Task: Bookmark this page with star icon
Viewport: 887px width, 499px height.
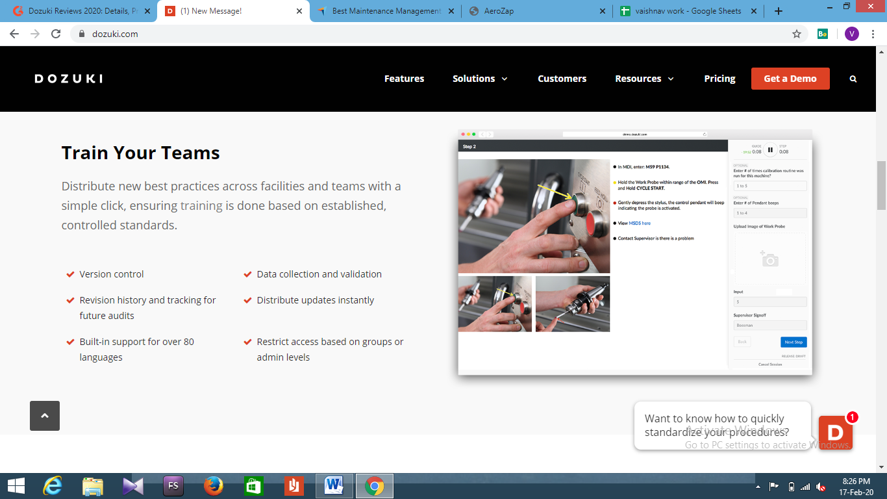Action: tap(797, 34)
